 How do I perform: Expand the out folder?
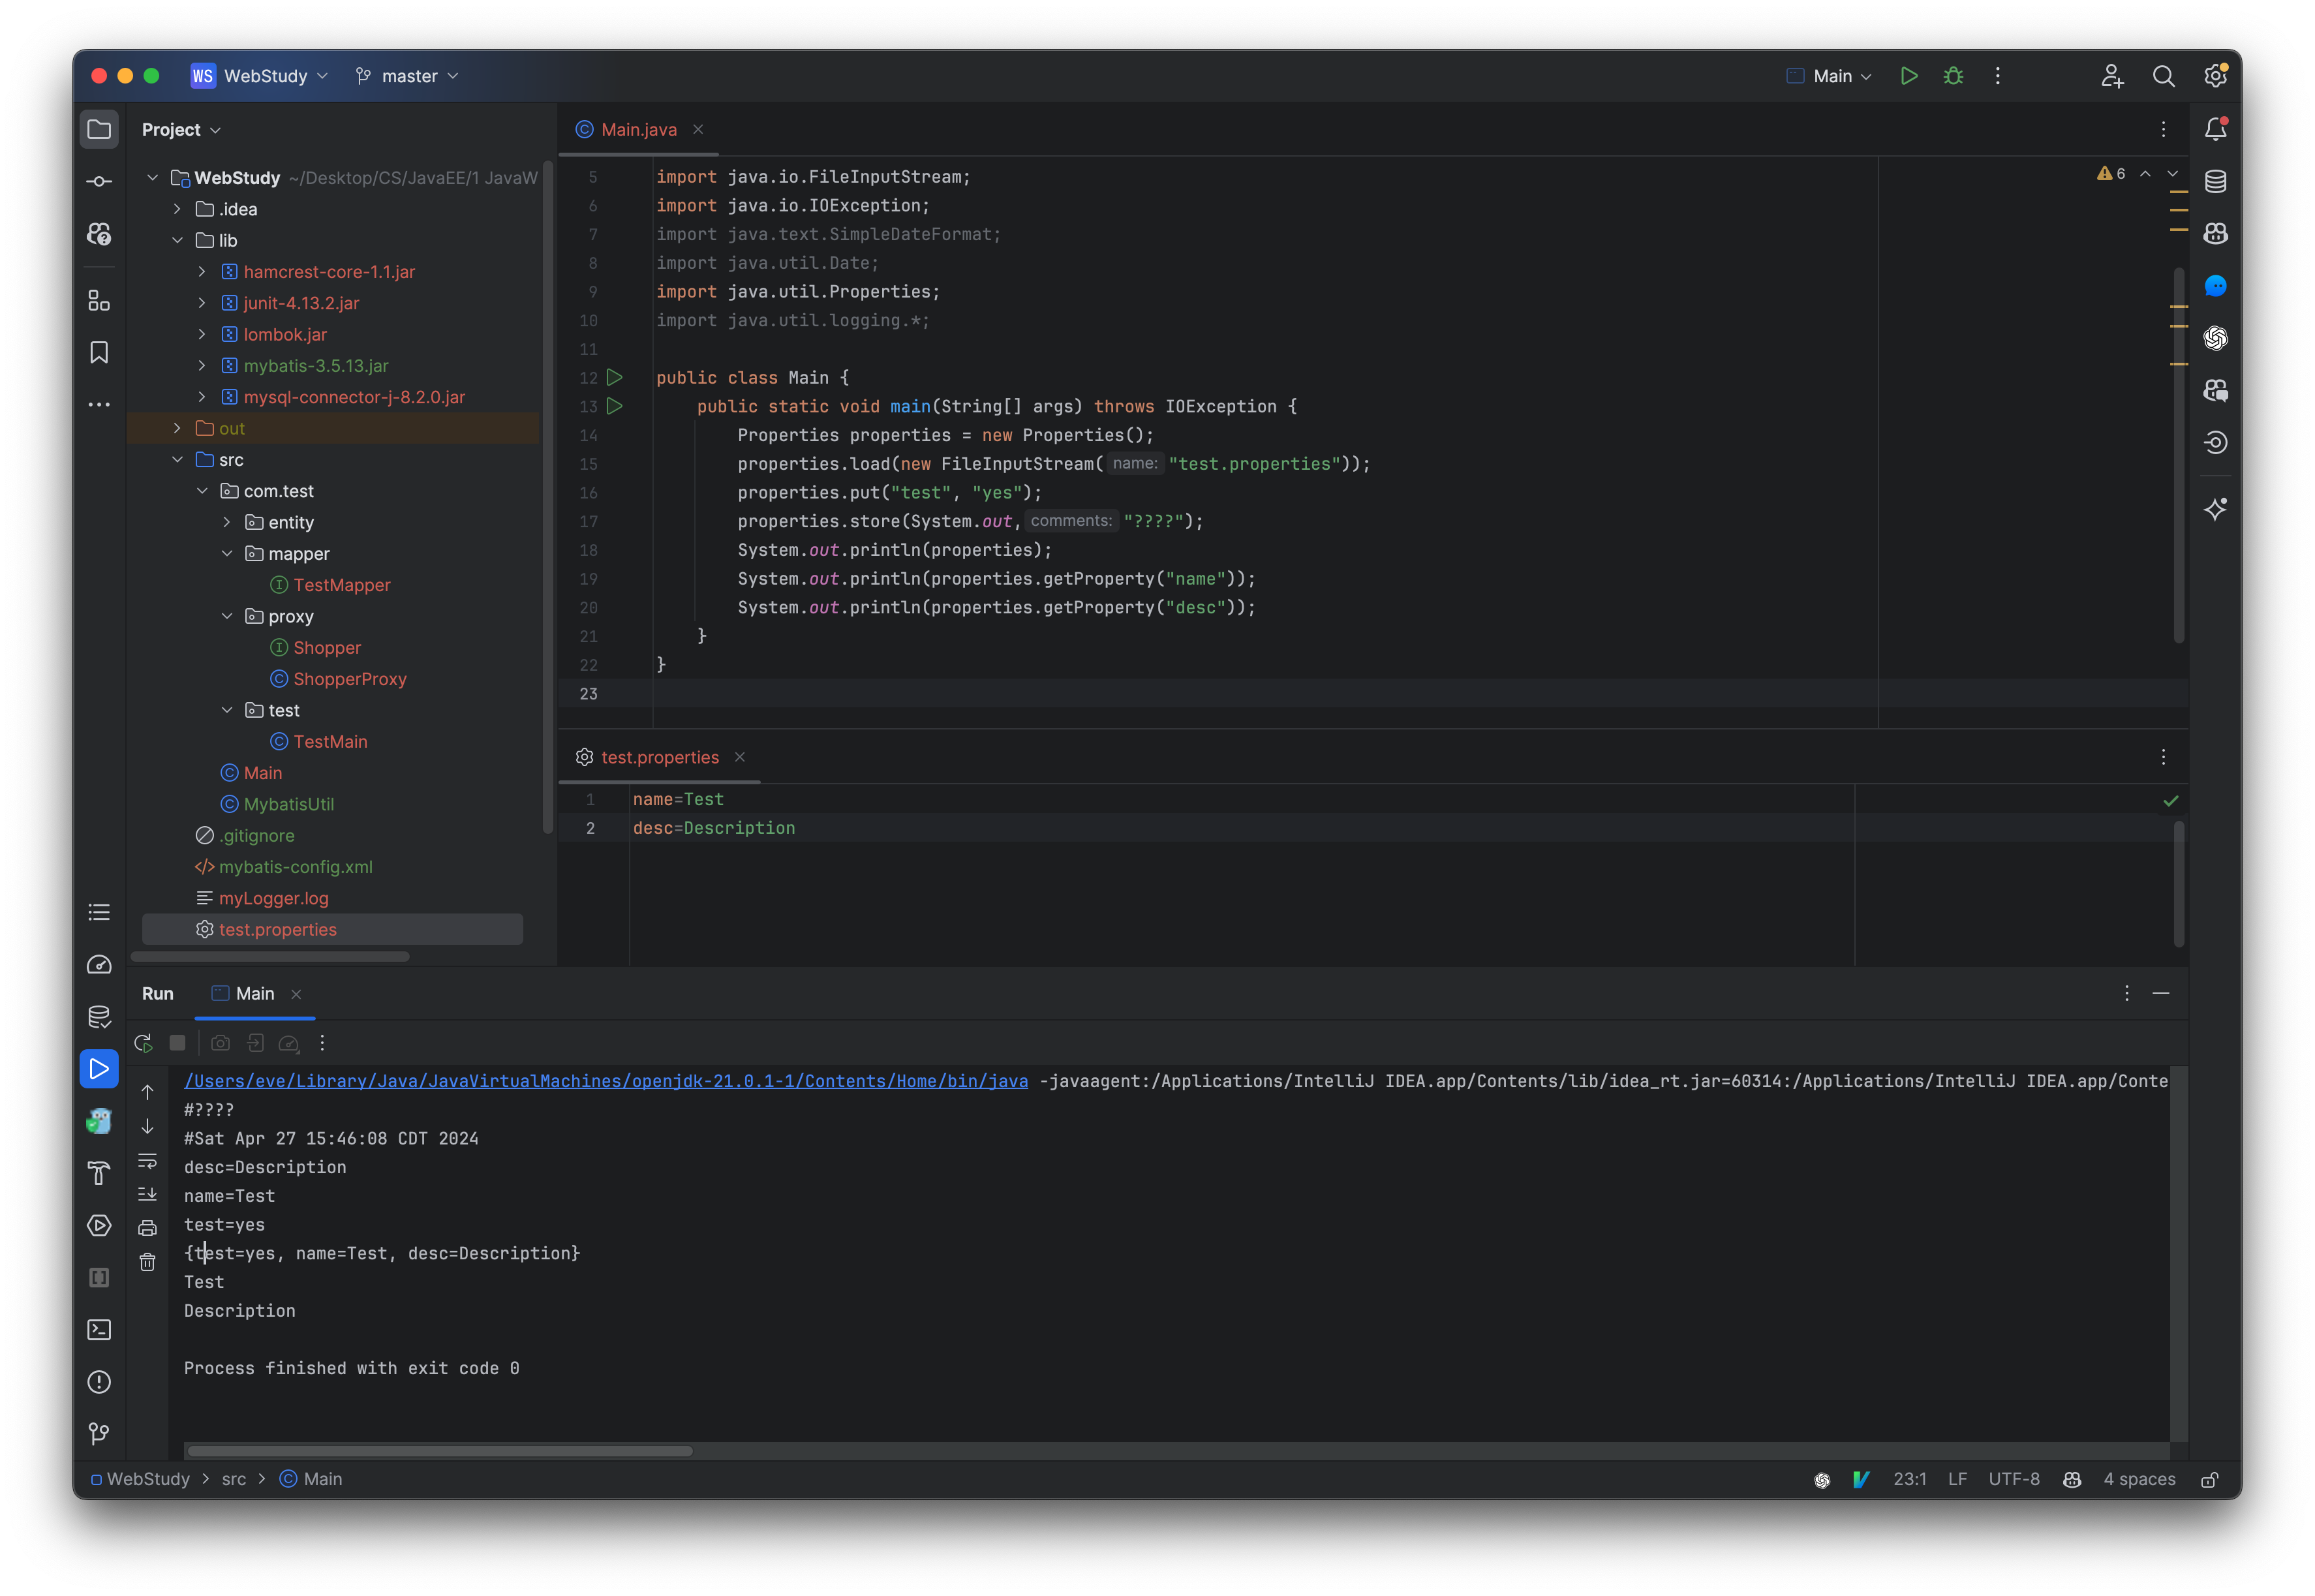point(177,428)
